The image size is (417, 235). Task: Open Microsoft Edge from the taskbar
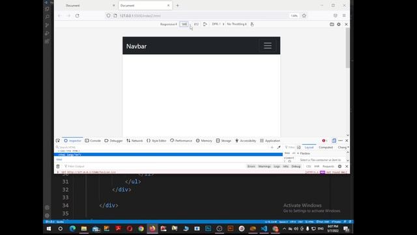click(x=72, y=228)
